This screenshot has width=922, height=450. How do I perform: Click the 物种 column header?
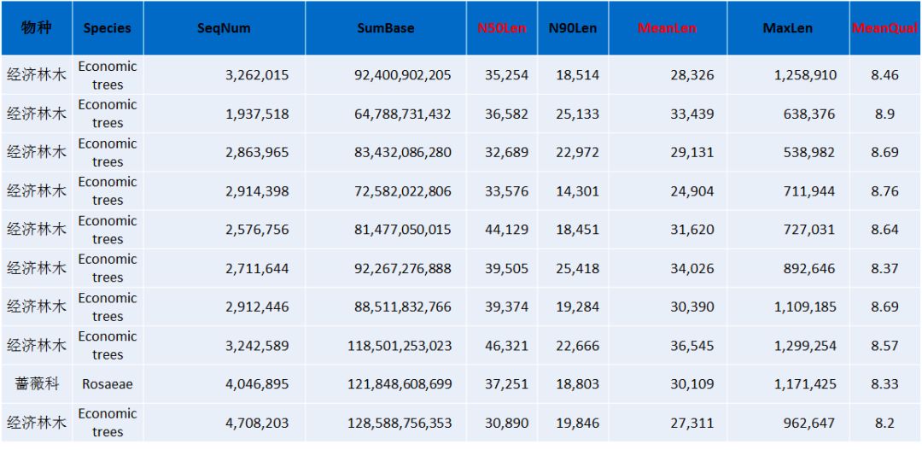pos(36,28)
